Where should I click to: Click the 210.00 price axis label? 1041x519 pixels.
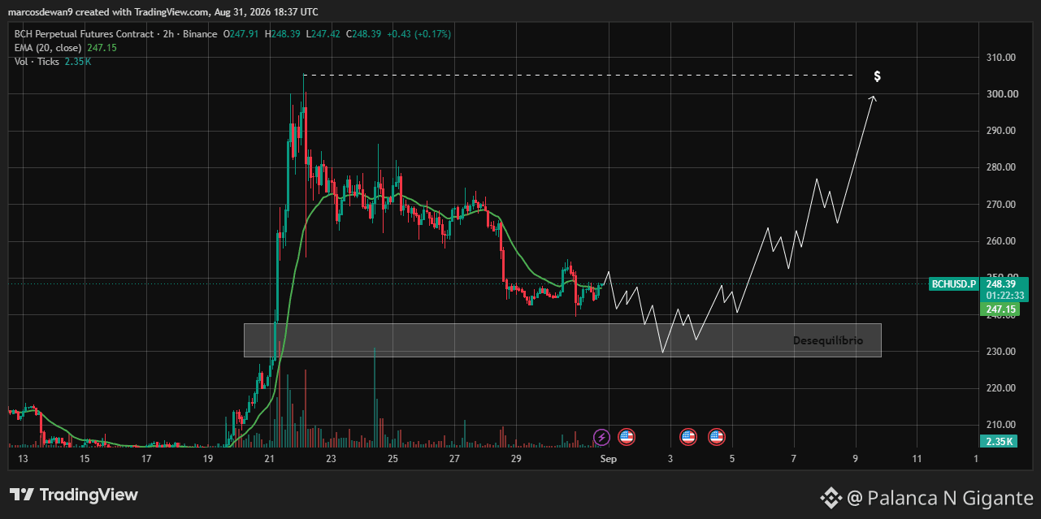pos(1000,425)
